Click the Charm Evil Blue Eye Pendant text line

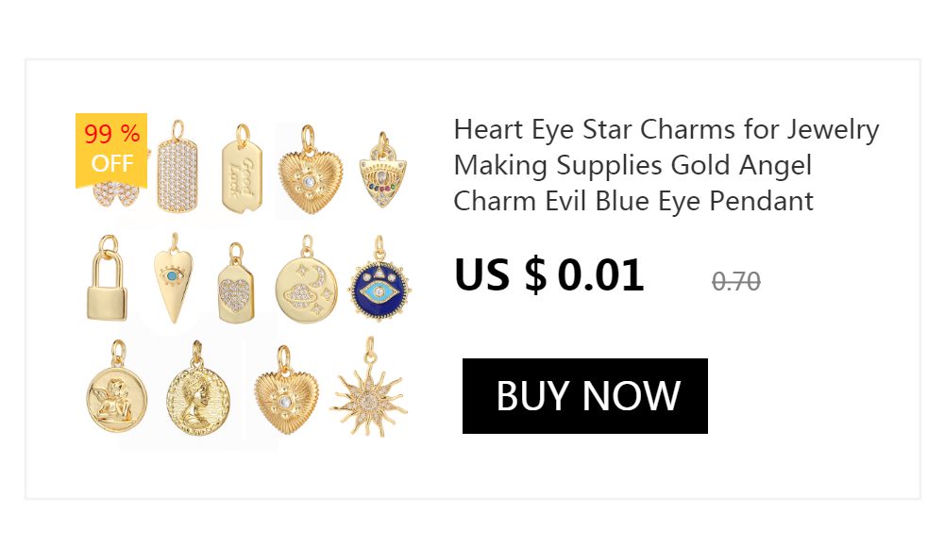point(633,202)
